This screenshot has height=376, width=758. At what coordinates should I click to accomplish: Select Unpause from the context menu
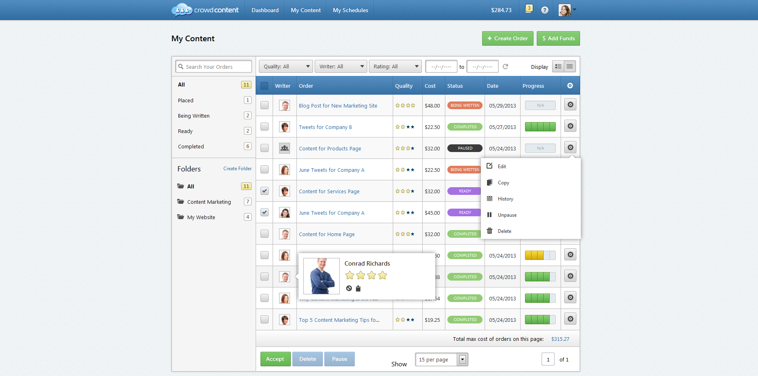[507, 215]
